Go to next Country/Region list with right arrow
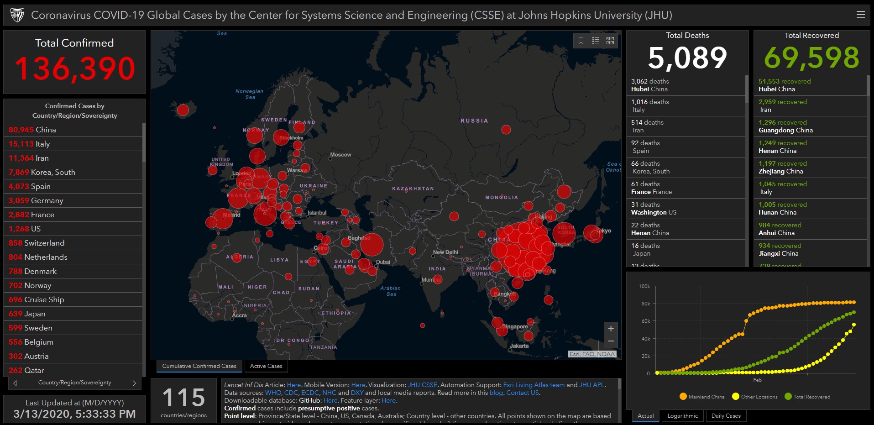Image resolution: width=874 pixels, height=425 pixels. click(x=134, y=383)
